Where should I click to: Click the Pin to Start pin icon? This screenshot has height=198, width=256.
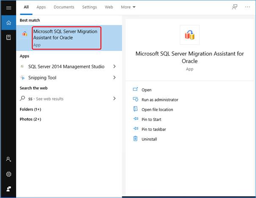pyautogui.click(x=136, y=119)
